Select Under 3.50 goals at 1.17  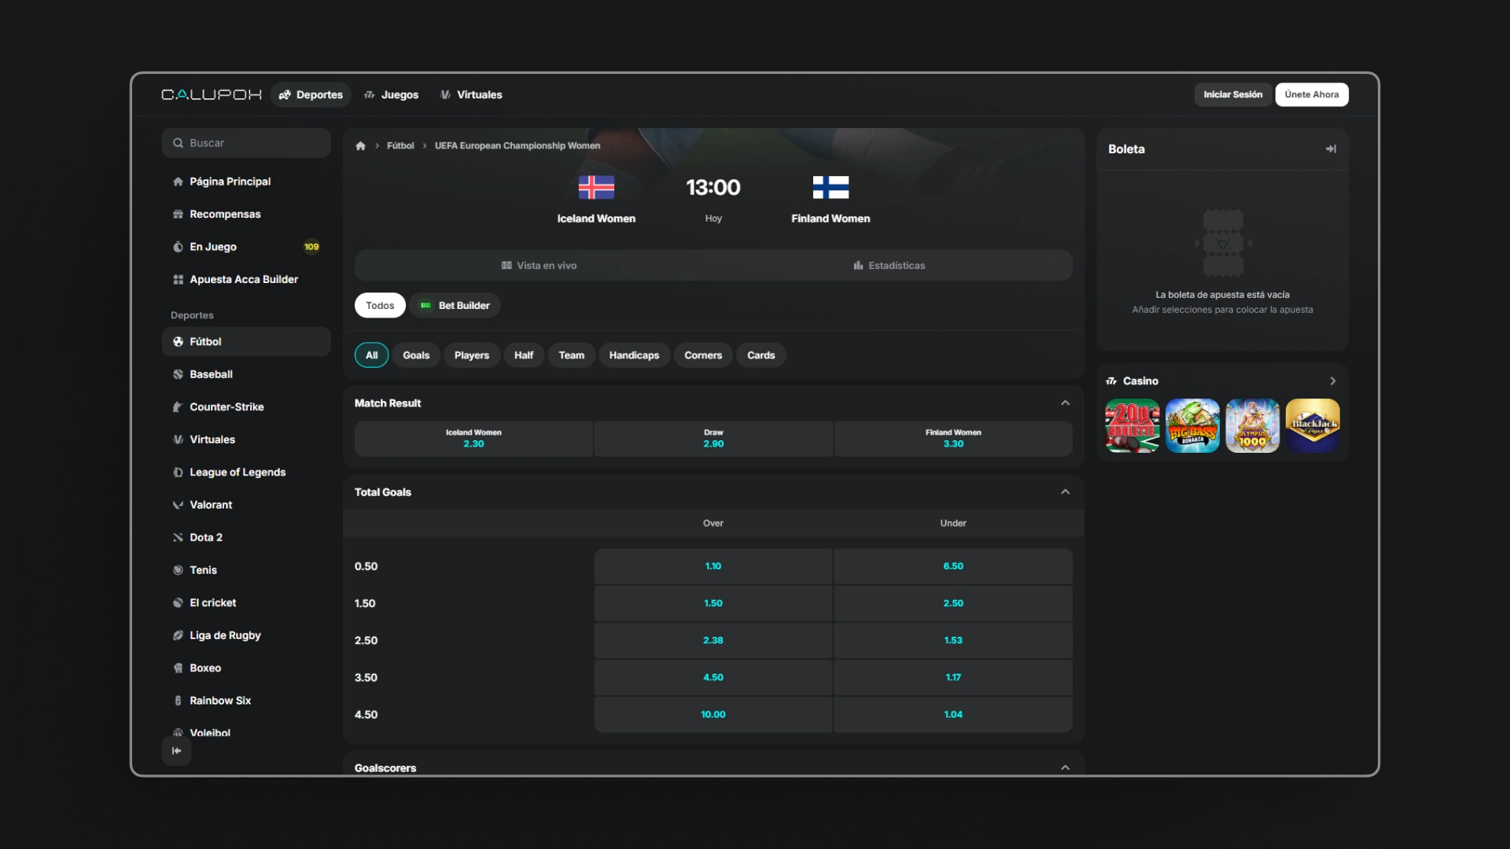pos(953,678)
